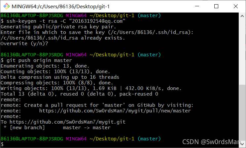Click the 'id_rsa already exists.' line
This screenshot has height=148, width=246.
63,38
